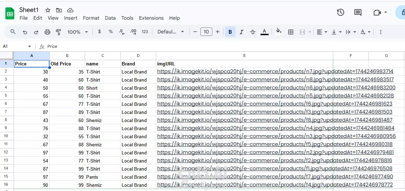This screenshot has width=405, height=191.
Task: Open the name box dropdown arrow
Action: coord(30,46)
